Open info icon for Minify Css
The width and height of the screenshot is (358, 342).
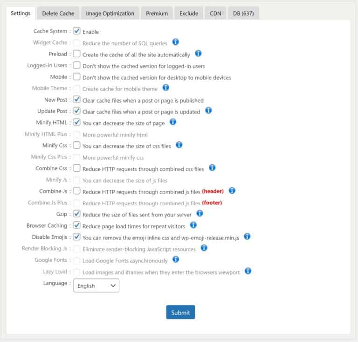pyautogui.click(x=179, y=145)
